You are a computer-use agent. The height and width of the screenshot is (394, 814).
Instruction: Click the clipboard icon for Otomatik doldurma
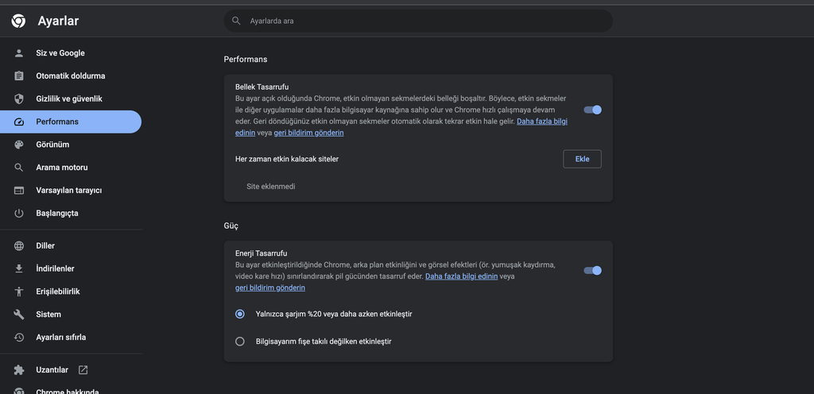pyautogui.click(x=19, y=76)
